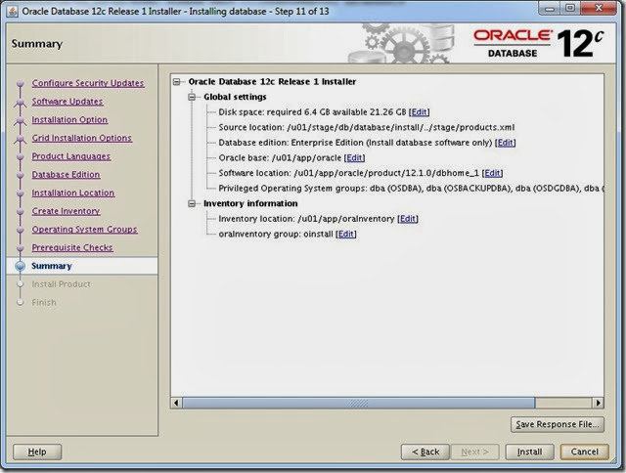
Task: Select the Source location row text
Action: (x=367, y=127)
